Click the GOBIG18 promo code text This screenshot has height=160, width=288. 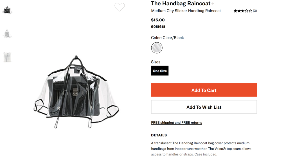click(158, 27)
